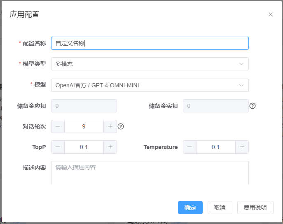Close the 应用配置 dialog with X
Viewport: 283px width, 224px height.
271,14
